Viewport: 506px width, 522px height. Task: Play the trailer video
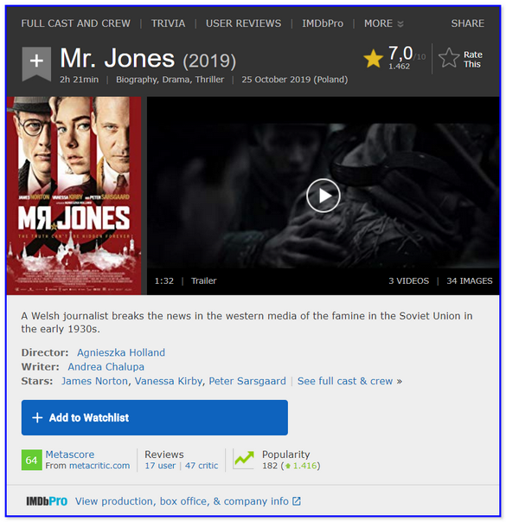click(323, 196)
